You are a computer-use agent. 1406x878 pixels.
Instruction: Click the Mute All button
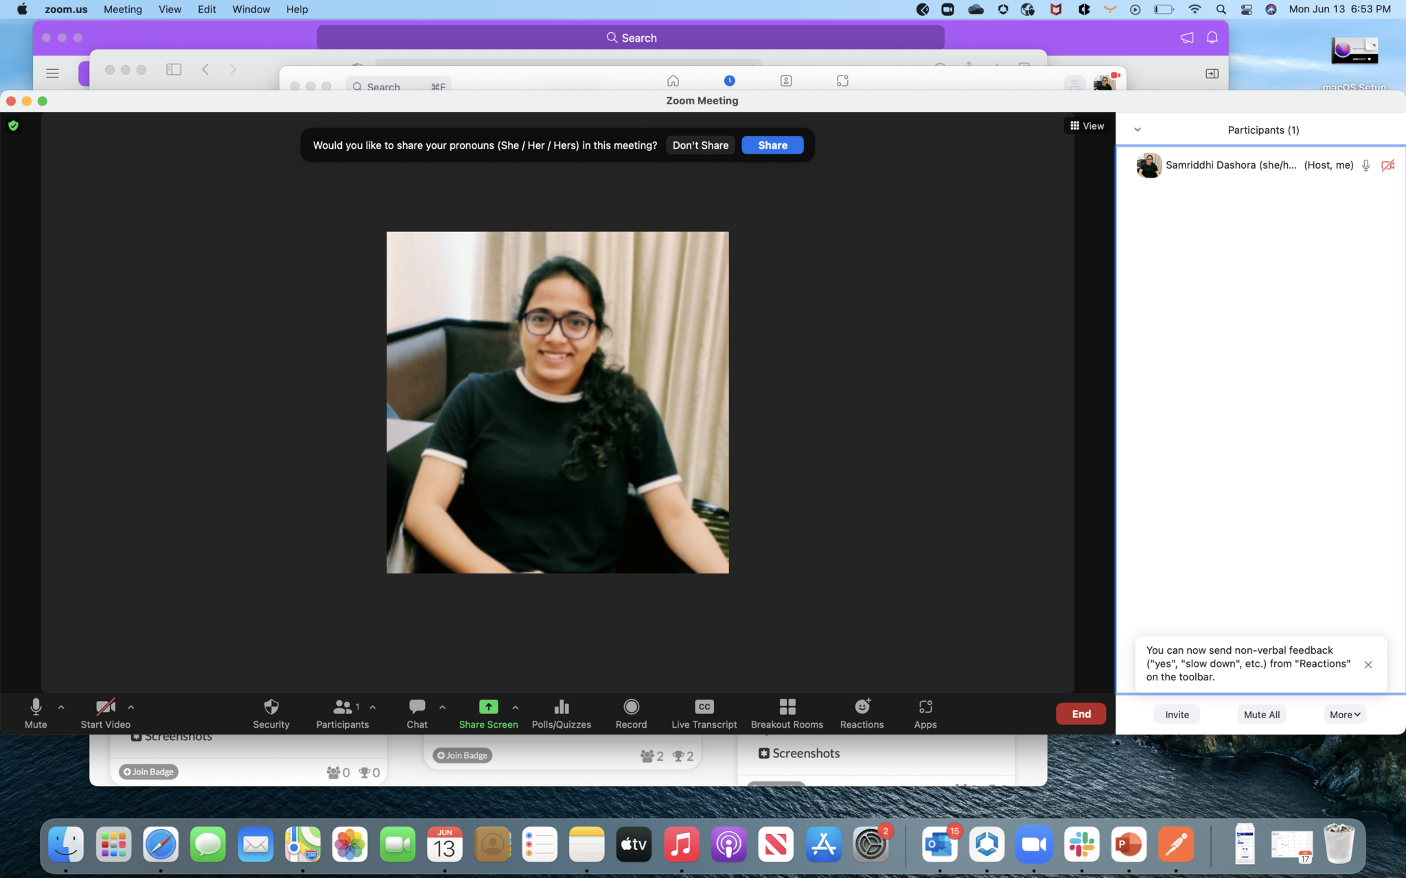(x=1261, y=714)
